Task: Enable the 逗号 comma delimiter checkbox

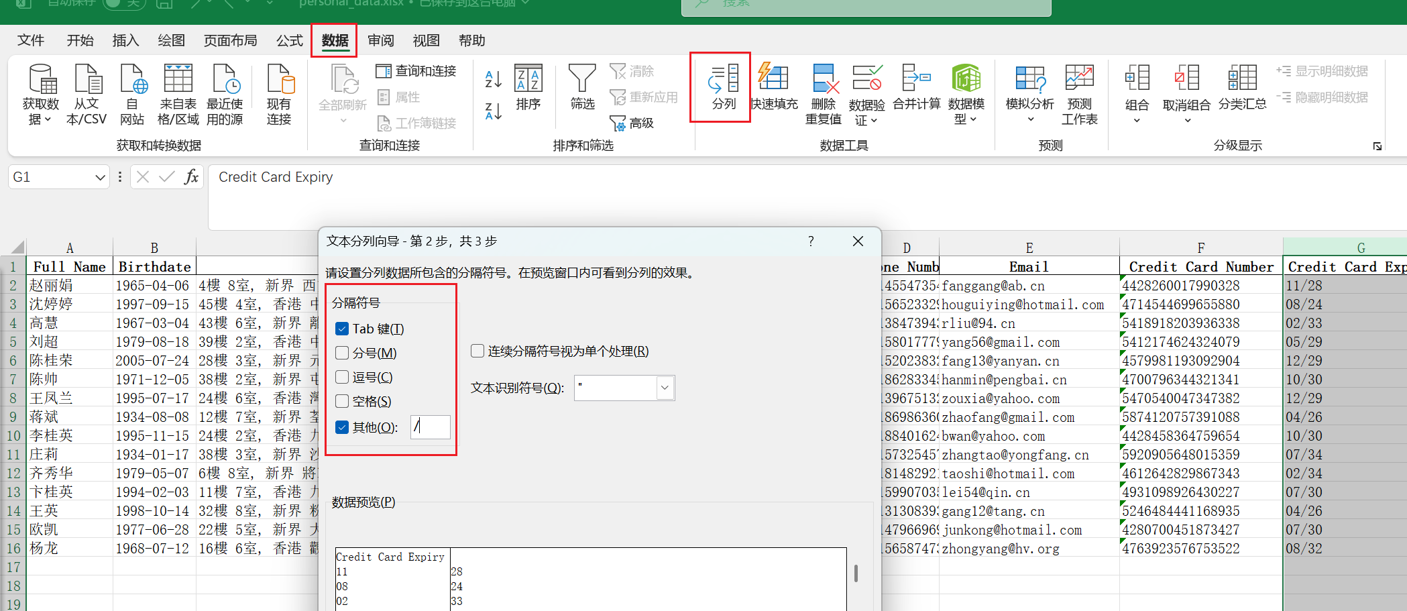Action: pos(342,377)
